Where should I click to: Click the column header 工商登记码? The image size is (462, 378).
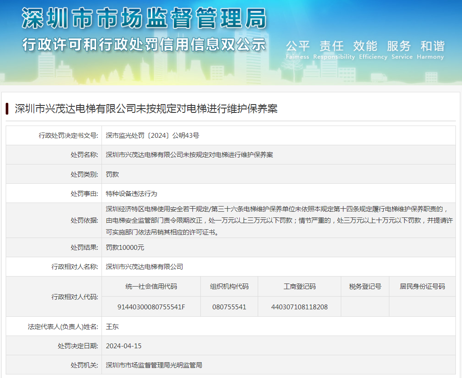(x=299, y=287)
